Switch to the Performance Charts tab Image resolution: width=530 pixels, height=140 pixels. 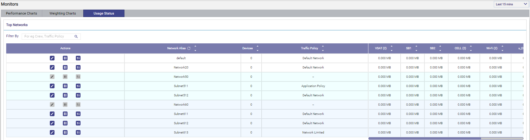(21, 13)
